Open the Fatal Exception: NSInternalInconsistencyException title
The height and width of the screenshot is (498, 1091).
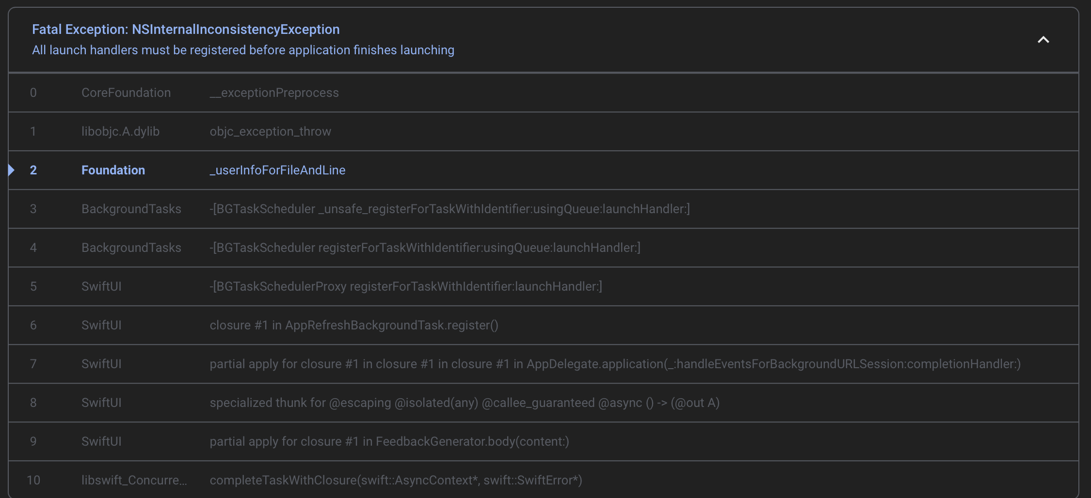[186, 29]
